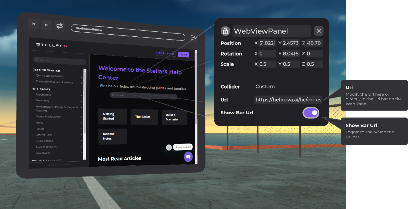408x209 pixels.
Task: Click the Scale X value field
Action: (267, 64)
